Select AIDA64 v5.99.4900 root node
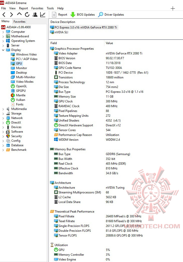183x262 pixels. [19, 27]
